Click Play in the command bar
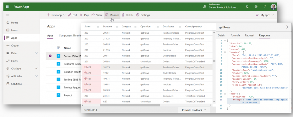 pyautogui.click(x=84, y=15)
